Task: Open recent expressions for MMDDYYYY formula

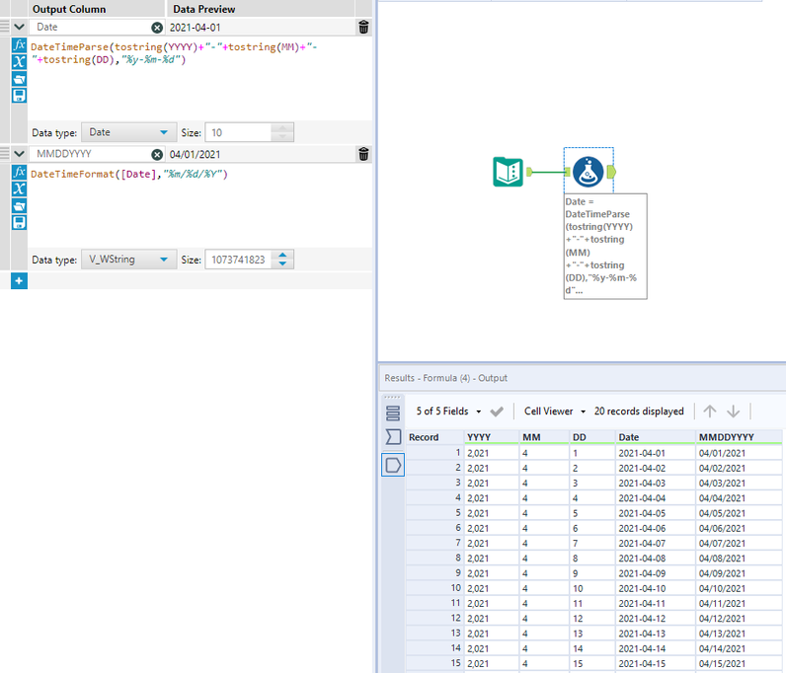Action: 19,206
